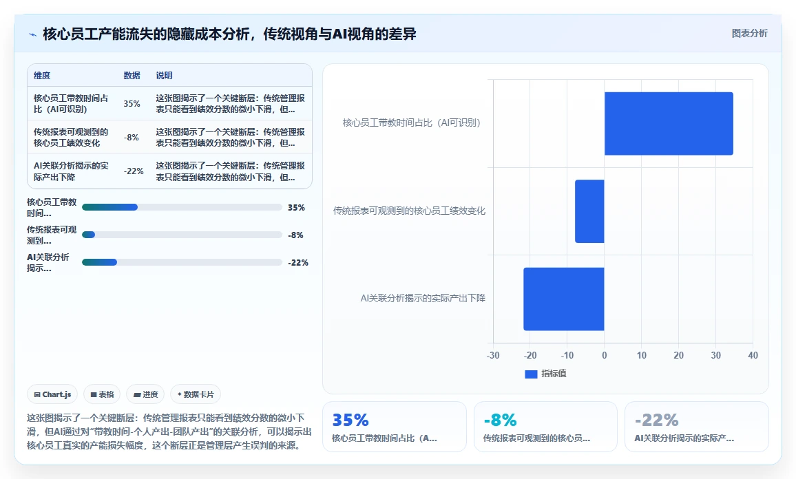The height and width of the screenshot is (479, 796).
Task: Click the x-axis tick label -30
Action: 493,356
